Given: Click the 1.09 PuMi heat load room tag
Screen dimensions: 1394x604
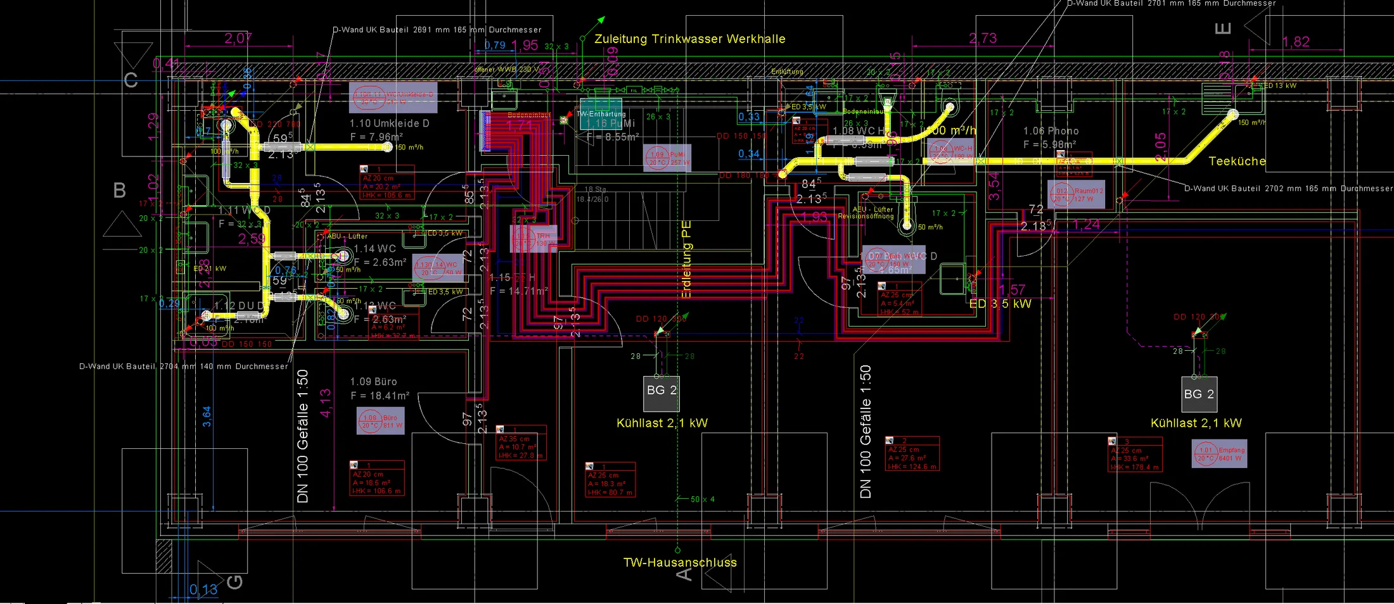Looking at the screenshot, I should [667, 158].
